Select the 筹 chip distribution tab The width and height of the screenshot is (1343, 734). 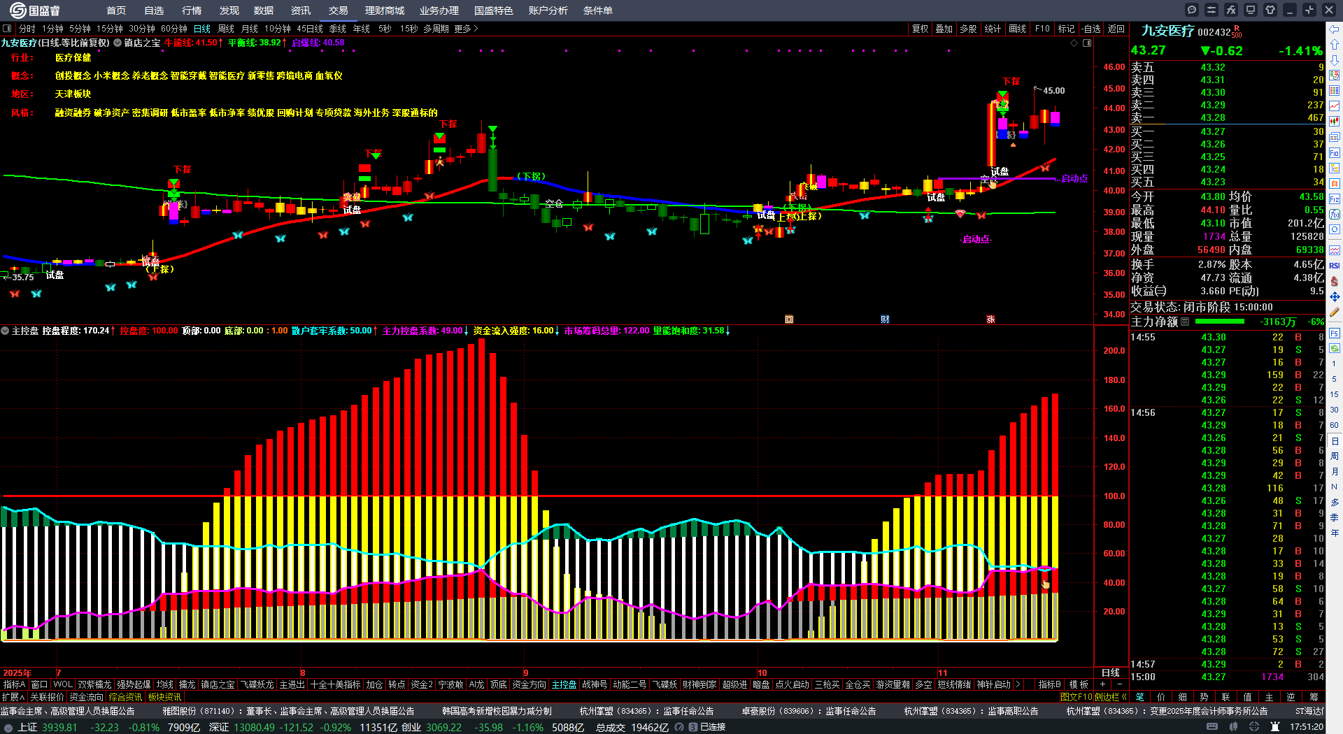[x=1314, y=697]
